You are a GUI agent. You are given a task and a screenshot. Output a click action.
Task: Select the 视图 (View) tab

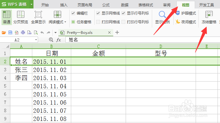186,5
